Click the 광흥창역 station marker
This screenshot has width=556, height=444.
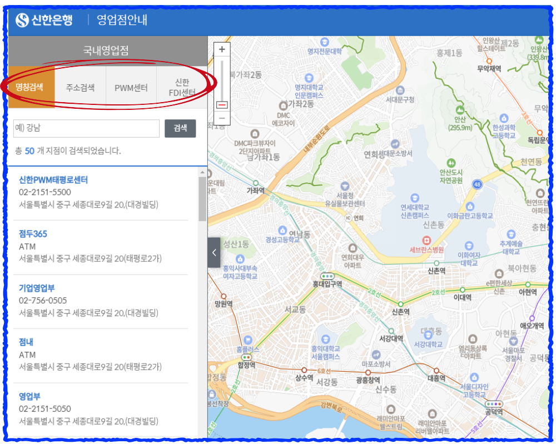[x=368, y=372]
